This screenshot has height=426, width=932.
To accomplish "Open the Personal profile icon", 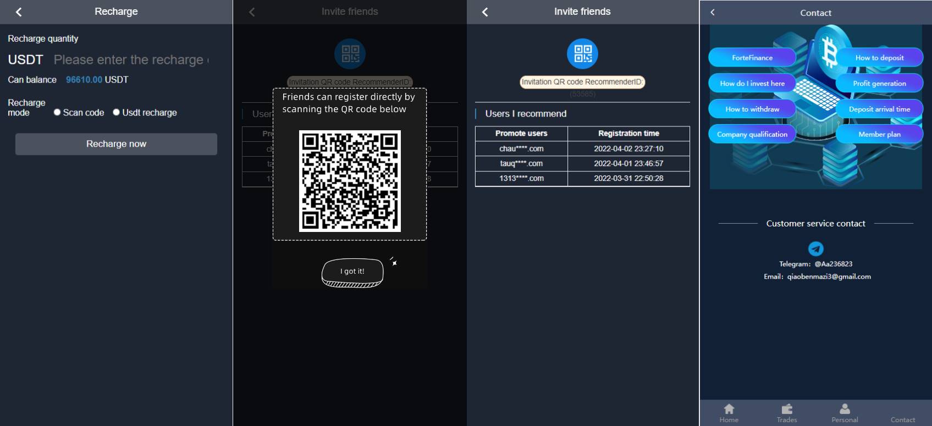I will [845, 409].
